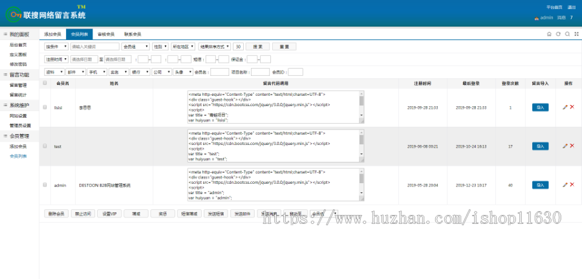Click the 平台首页 link in header
Screen dimensions: 582x279
554,7
